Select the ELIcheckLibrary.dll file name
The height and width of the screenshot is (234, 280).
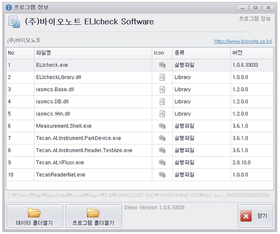coord(59,77)
